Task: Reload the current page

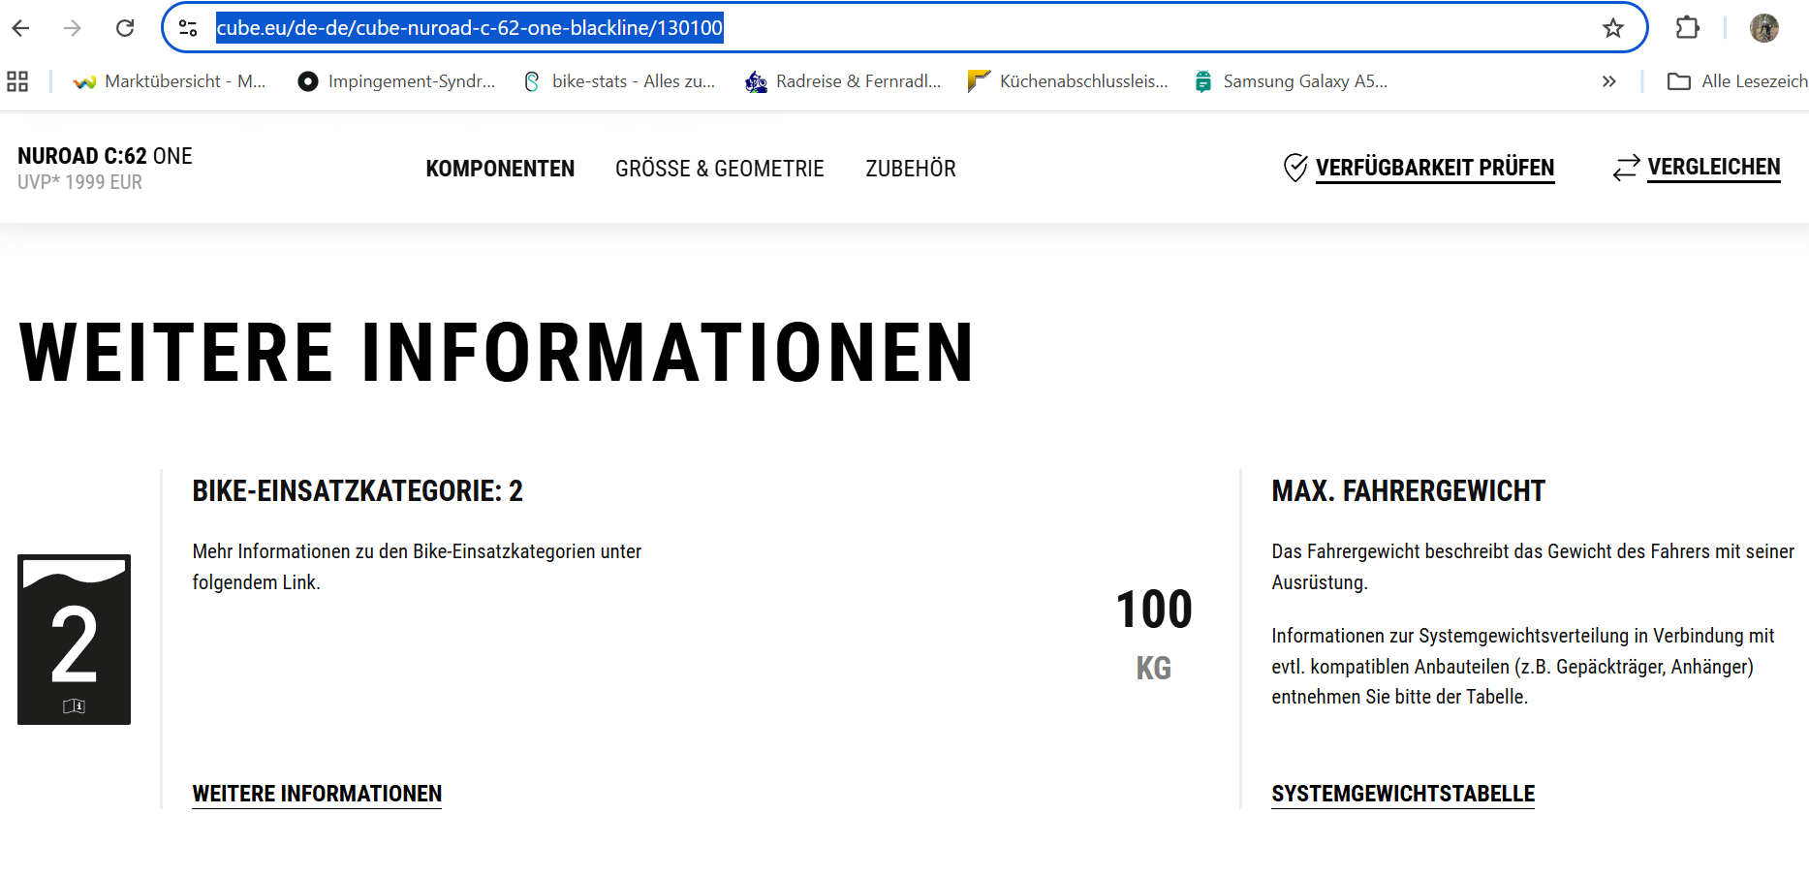Action: click(125, 28)
